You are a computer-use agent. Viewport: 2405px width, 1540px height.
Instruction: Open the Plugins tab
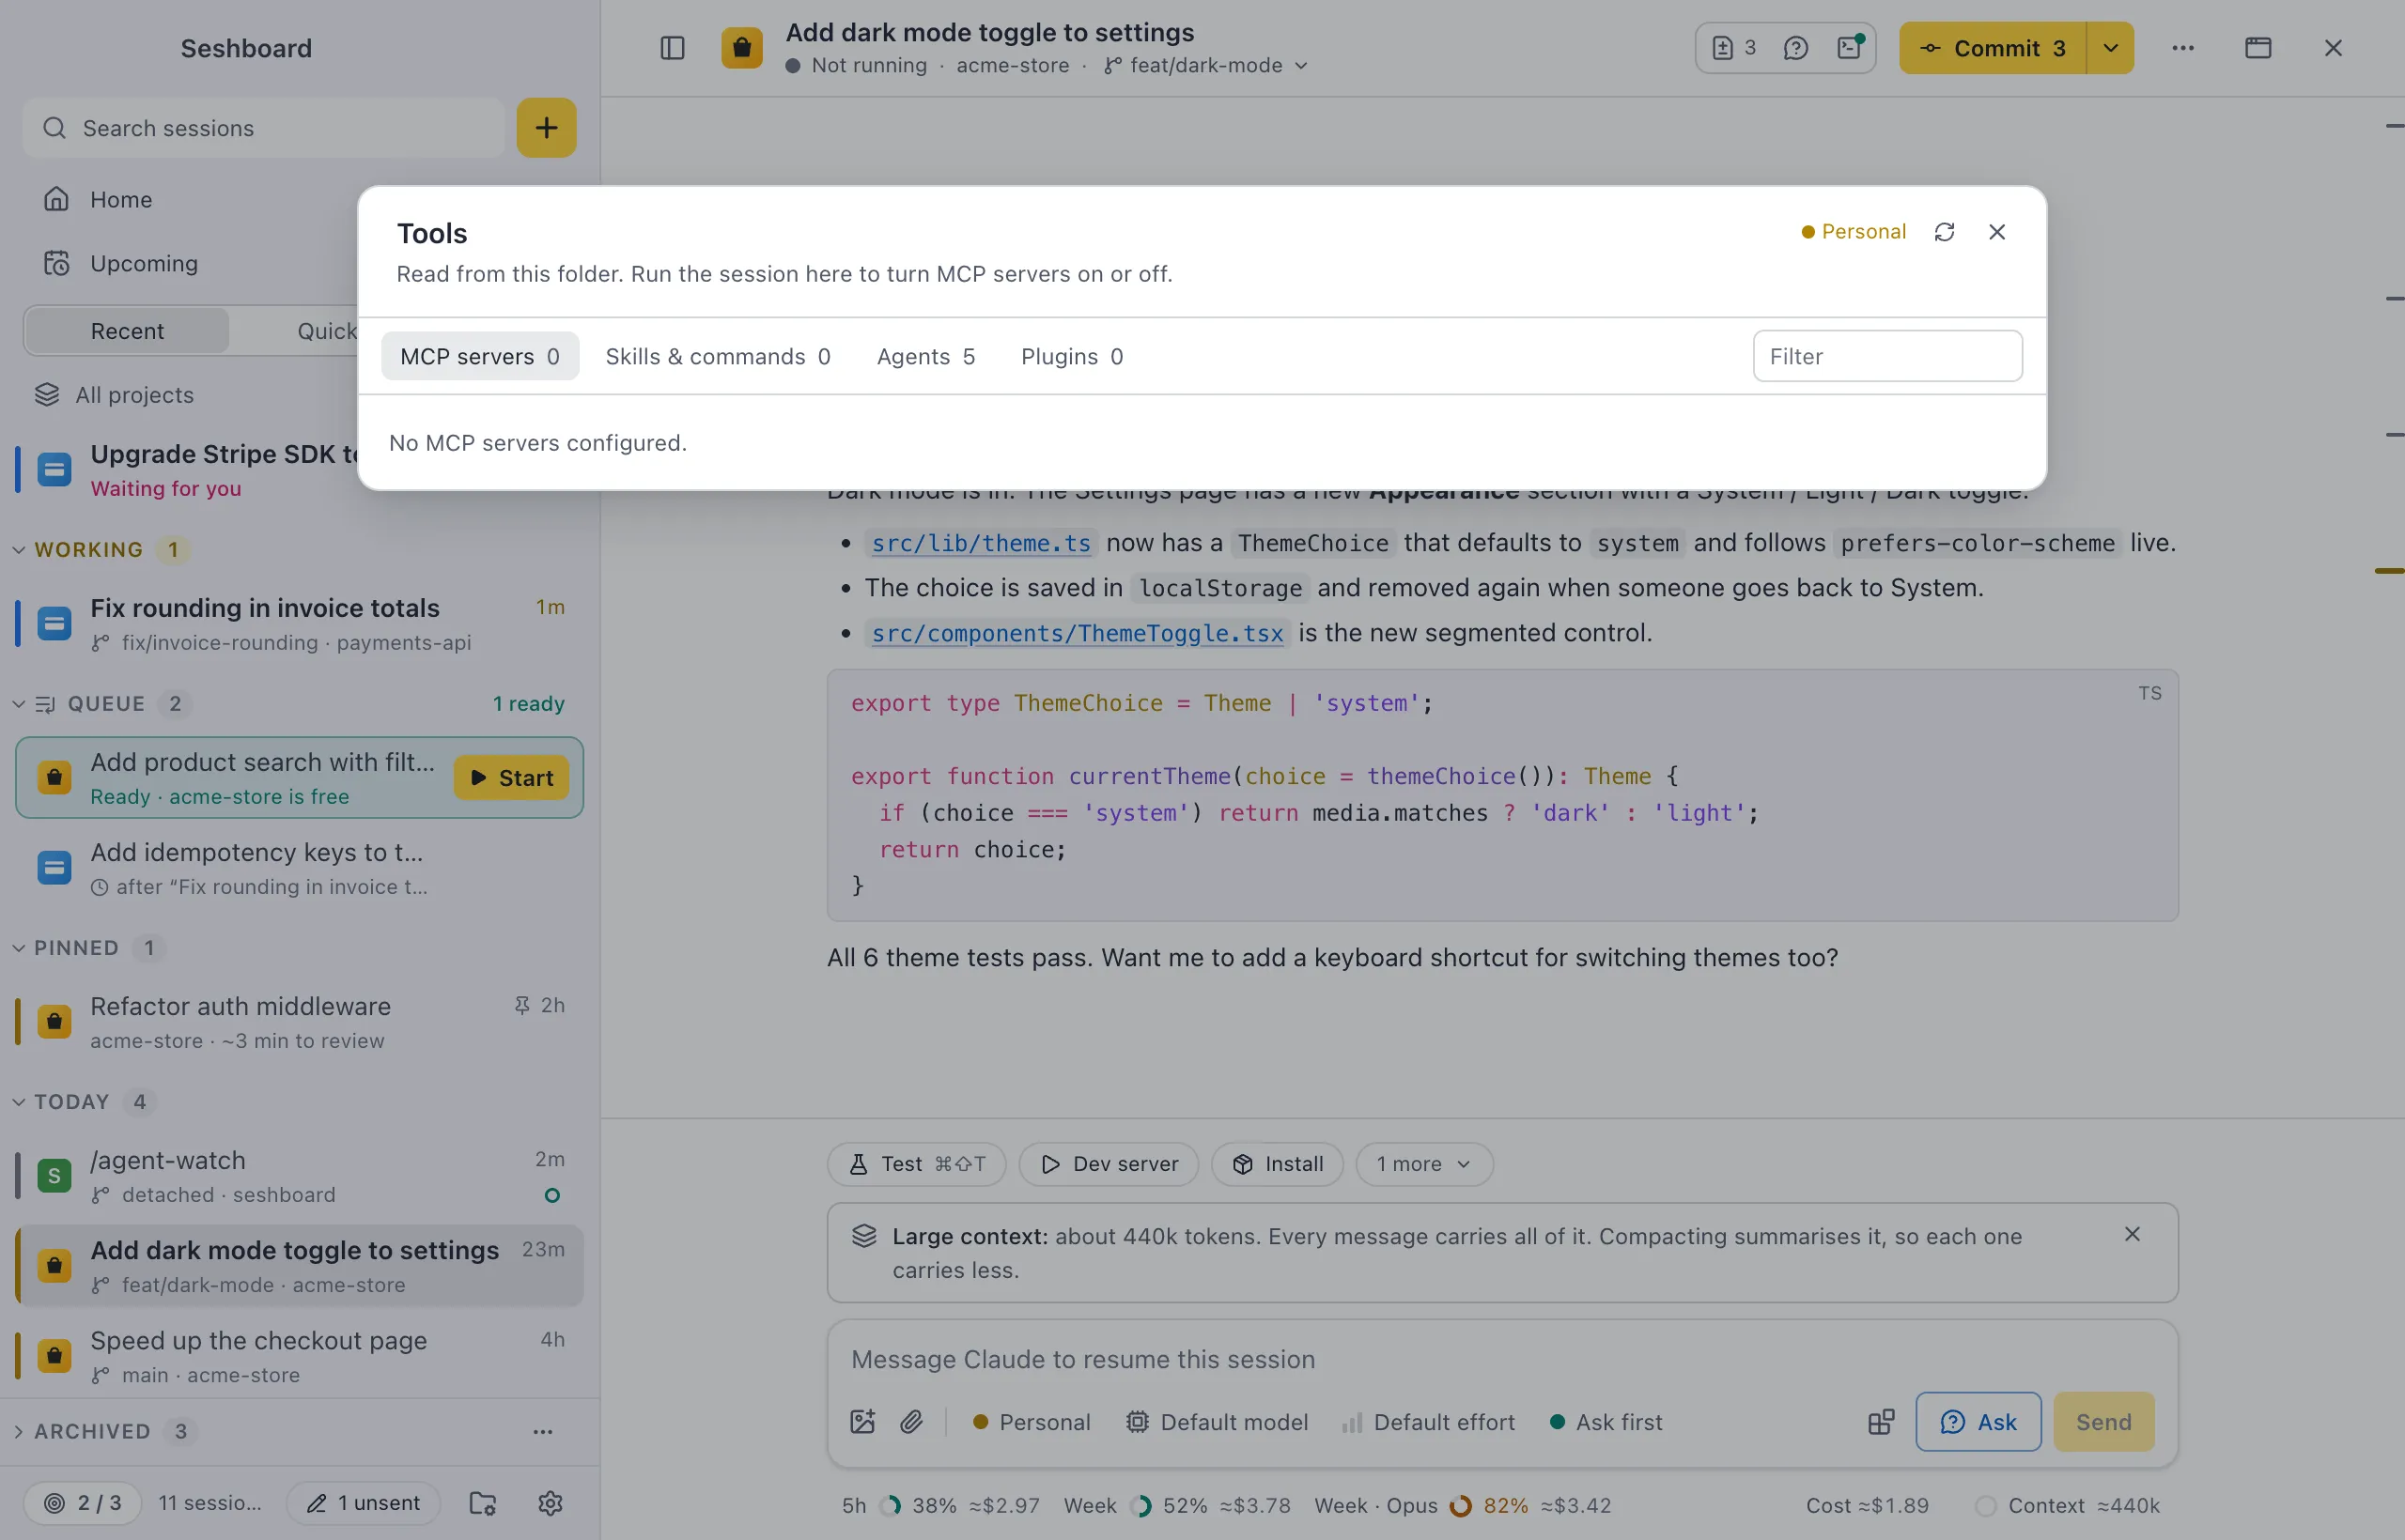[1071, 356]
